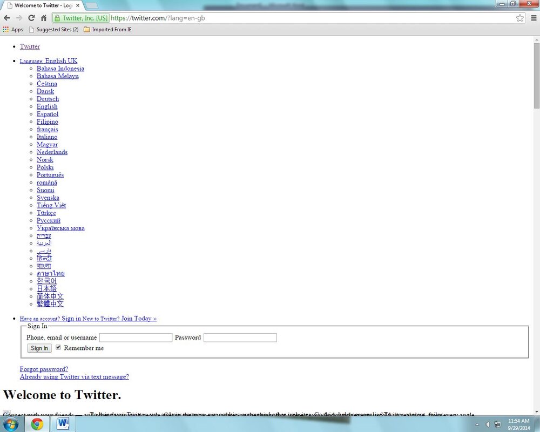
Task: Choose Português language link
Action: pos(50,174)
